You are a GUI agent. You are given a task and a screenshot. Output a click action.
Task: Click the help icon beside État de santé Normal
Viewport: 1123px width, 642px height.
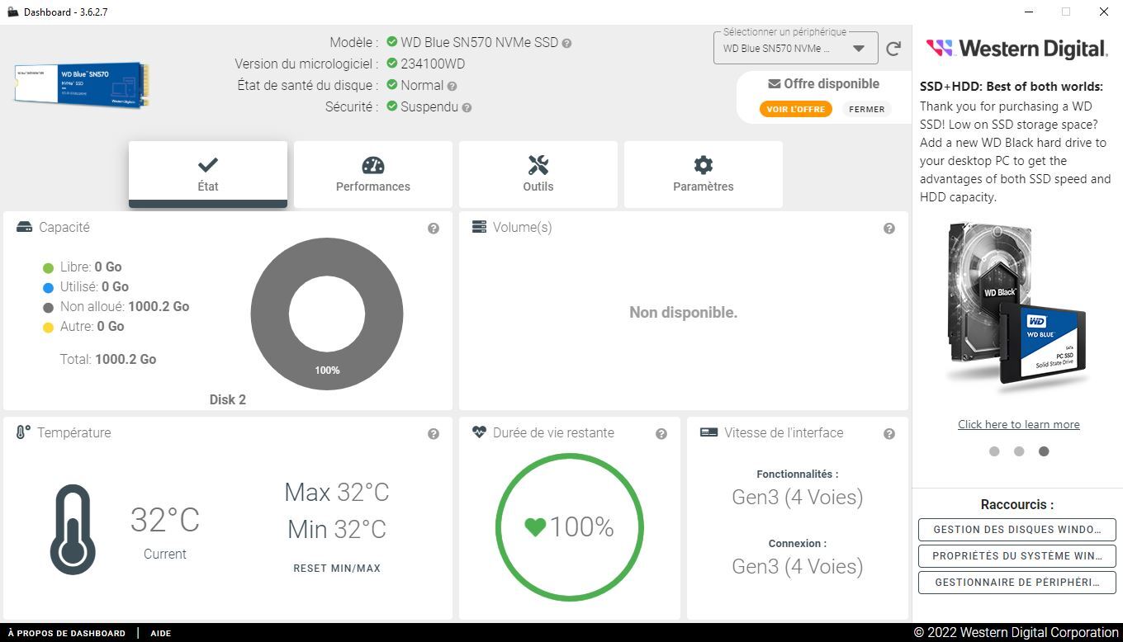tap(452, 86)
